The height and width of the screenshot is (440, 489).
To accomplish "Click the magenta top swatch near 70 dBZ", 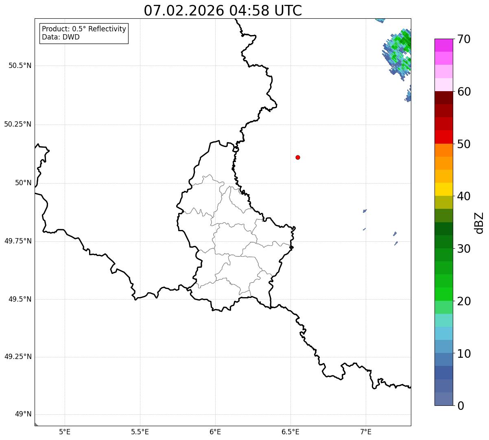I will [443, 45].
